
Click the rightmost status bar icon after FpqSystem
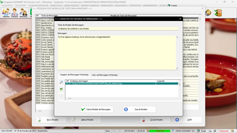point(233,131)
